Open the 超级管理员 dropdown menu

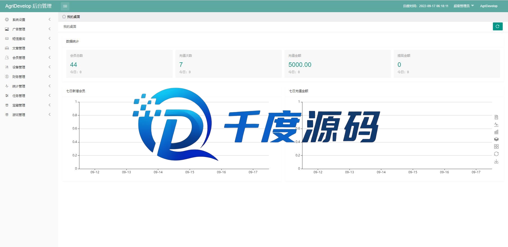click(464, 6)
